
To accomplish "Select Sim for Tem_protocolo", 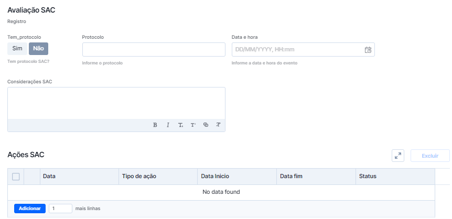I will (x=17, y=49).
